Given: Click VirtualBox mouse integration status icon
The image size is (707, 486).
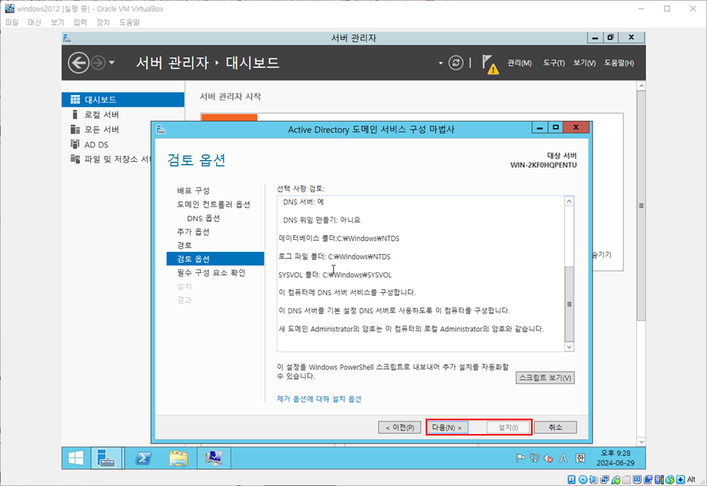Looking at the screenshot, I should tap(670, 479).
